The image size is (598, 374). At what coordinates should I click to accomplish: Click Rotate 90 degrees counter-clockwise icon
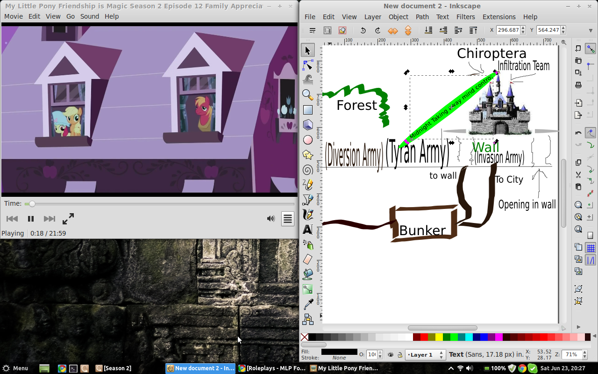coord(363,30)
